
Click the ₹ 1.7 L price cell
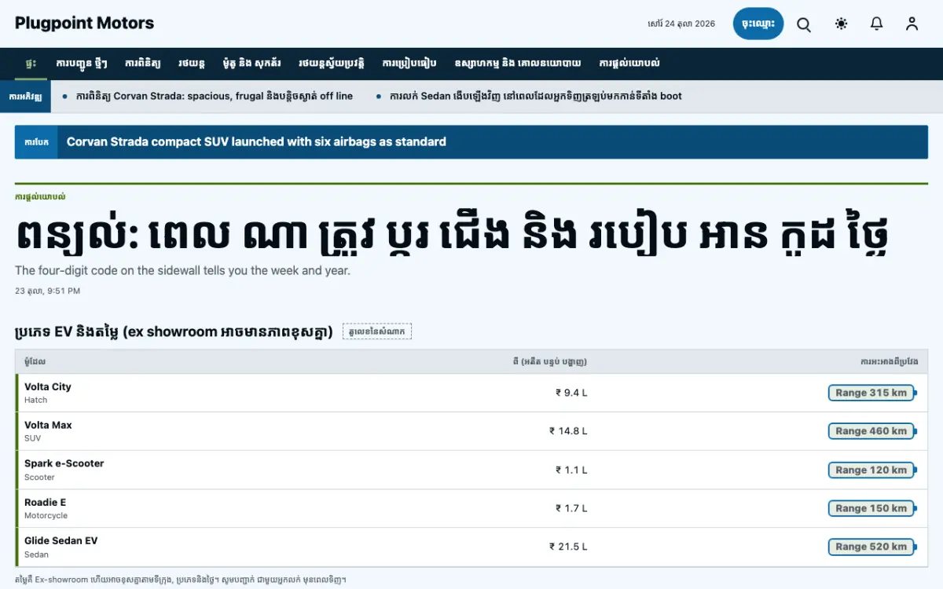pyautogui.click(x=571, y=508)
